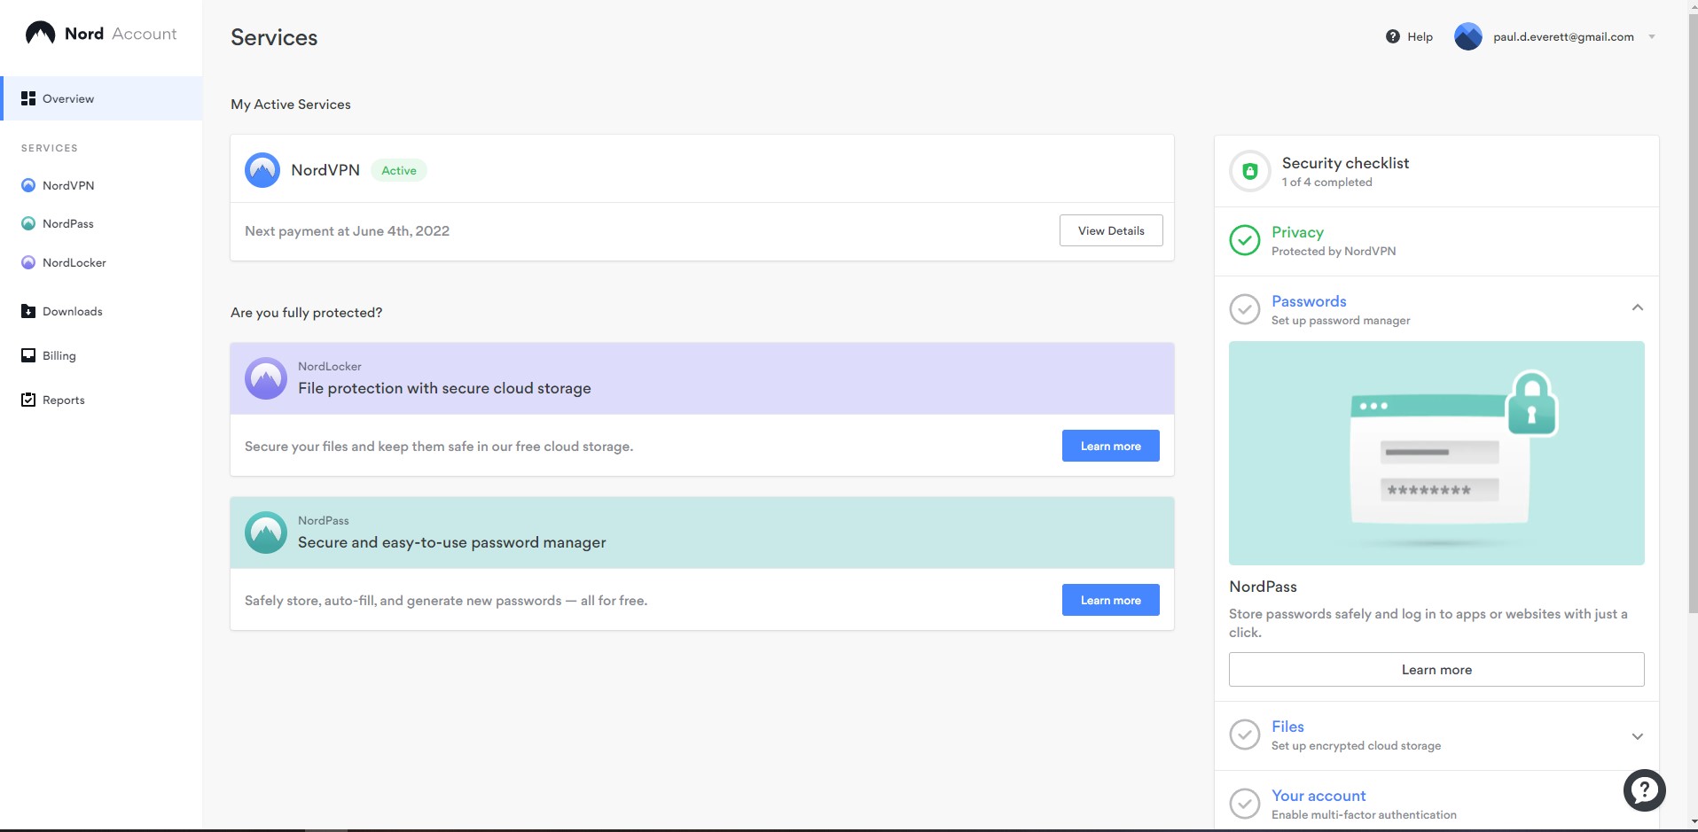Open the Help link in header

tap(1420, 36)
